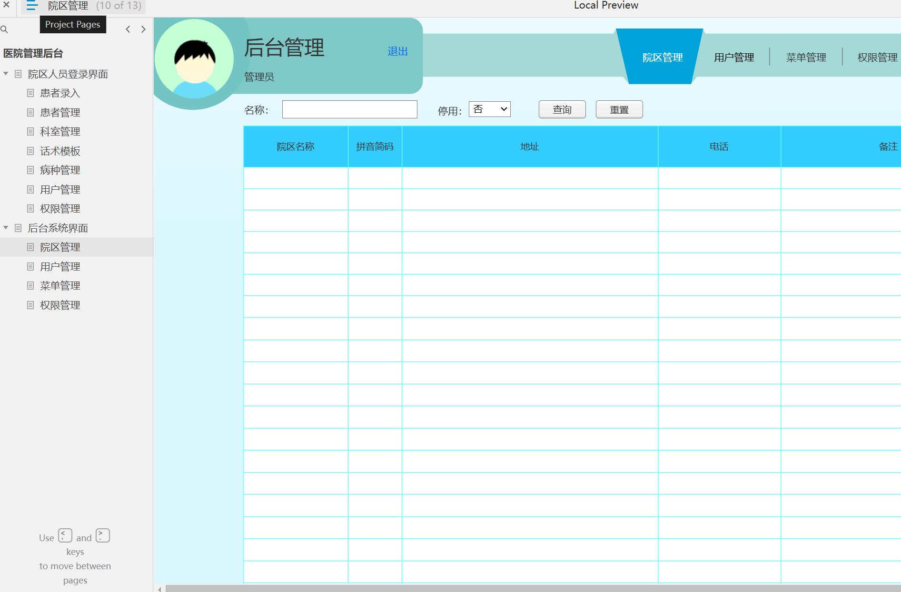Click the 查询 search button

(562, 109)
